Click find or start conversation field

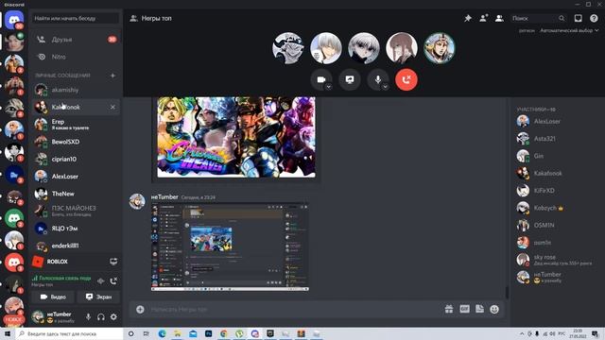[76, 18]
